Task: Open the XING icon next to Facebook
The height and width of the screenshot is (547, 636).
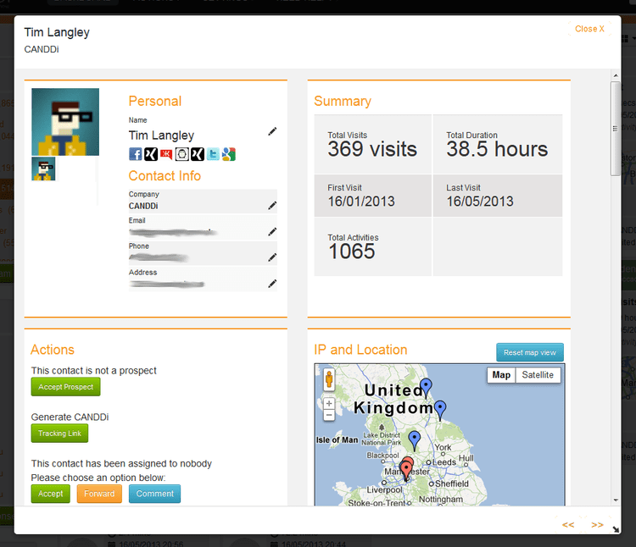Action: 151,154
